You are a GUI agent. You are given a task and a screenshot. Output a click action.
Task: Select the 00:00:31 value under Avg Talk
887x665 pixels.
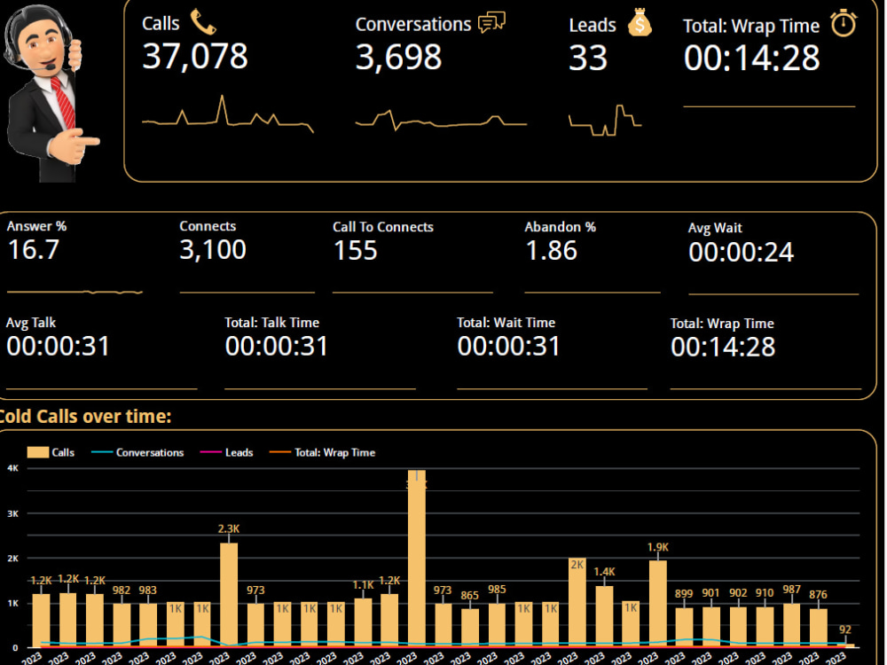pyautogui.click(x=59, y=346)
